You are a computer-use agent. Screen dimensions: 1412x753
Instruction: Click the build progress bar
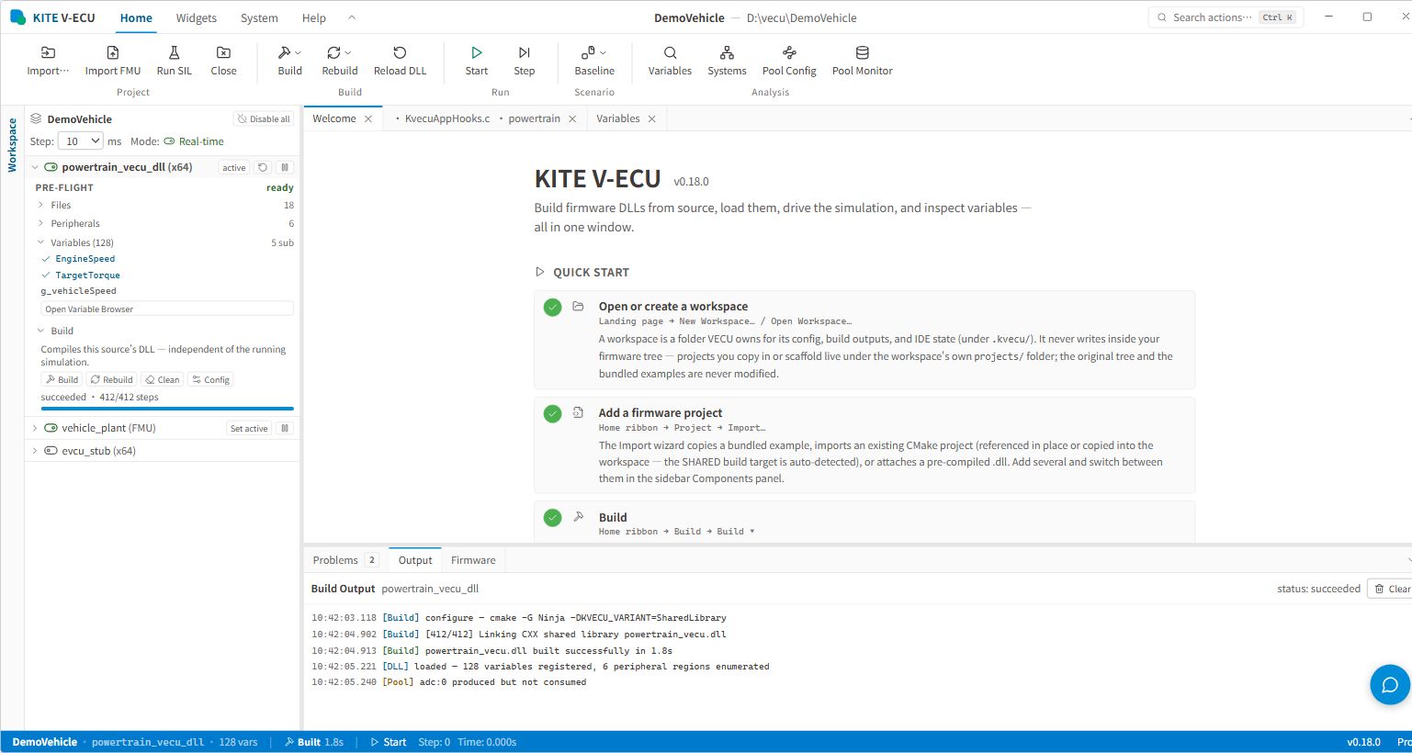click(167, 409)
